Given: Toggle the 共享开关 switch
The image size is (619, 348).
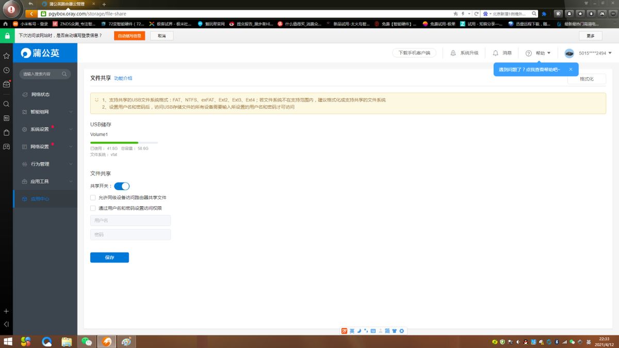Looking at the screenshot, I should [x=122, y=186].
